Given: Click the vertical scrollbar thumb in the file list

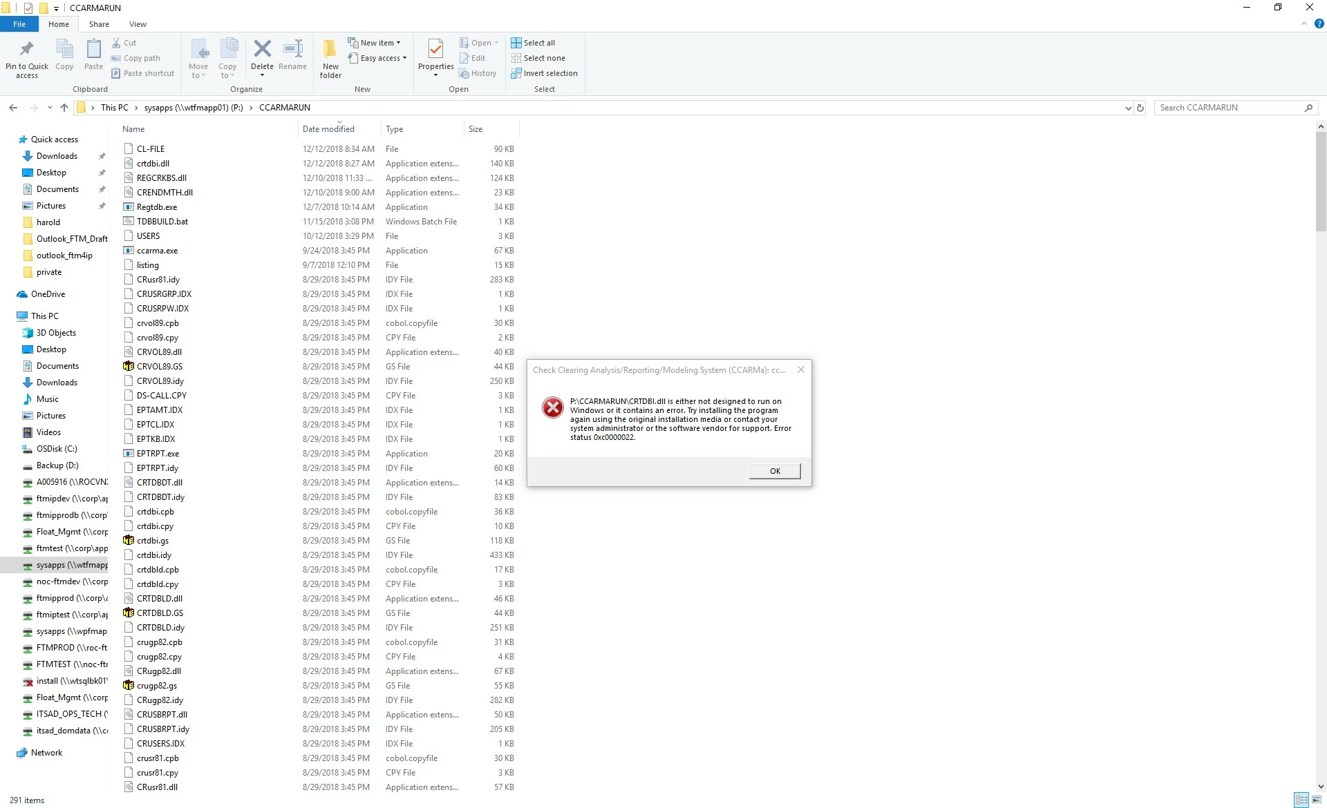Looking at the screenshot, I should click(x=1321, y=181).
